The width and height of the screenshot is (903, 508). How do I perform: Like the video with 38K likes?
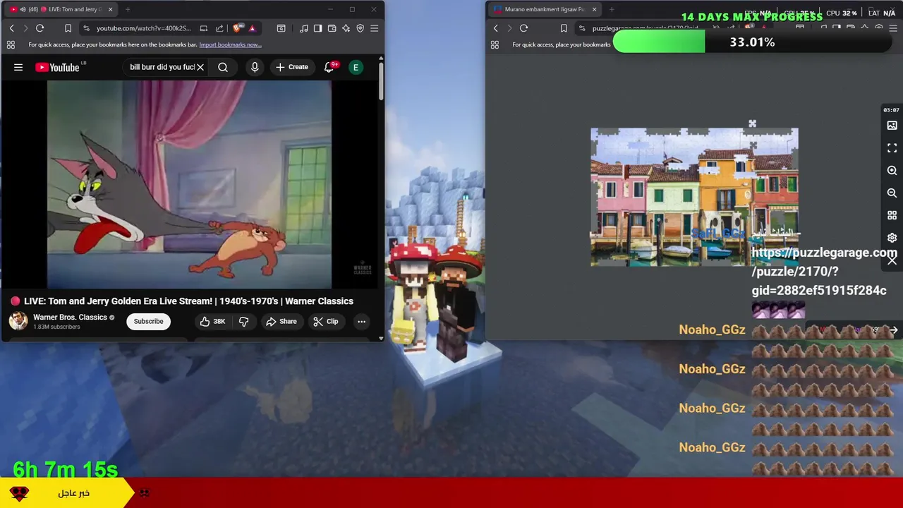pyautogui.click(x=212, y=321)
